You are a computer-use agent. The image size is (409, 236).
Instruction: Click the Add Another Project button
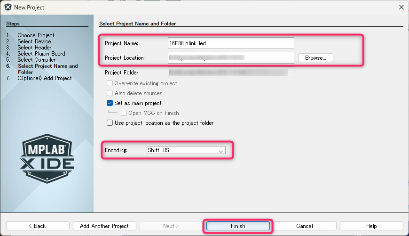click(x=104, y=226)
